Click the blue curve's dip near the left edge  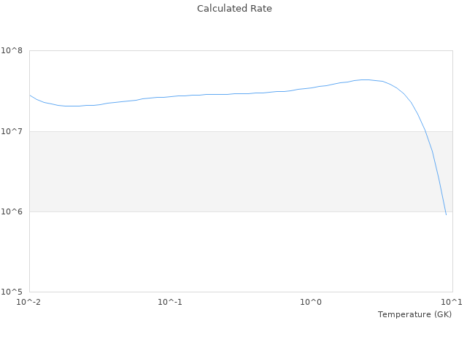coord(71,106)
